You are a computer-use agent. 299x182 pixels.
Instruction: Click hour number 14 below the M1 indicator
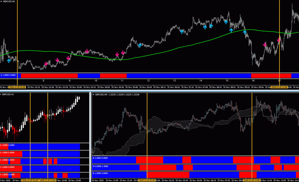coord(201,81)
